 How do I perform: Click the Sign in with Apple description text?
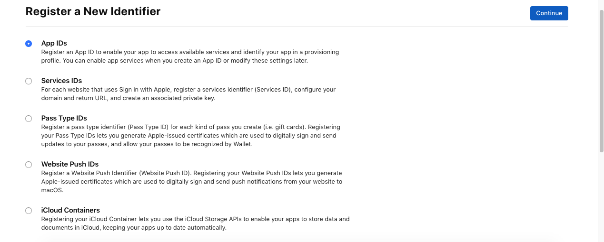tap(188, 94)
